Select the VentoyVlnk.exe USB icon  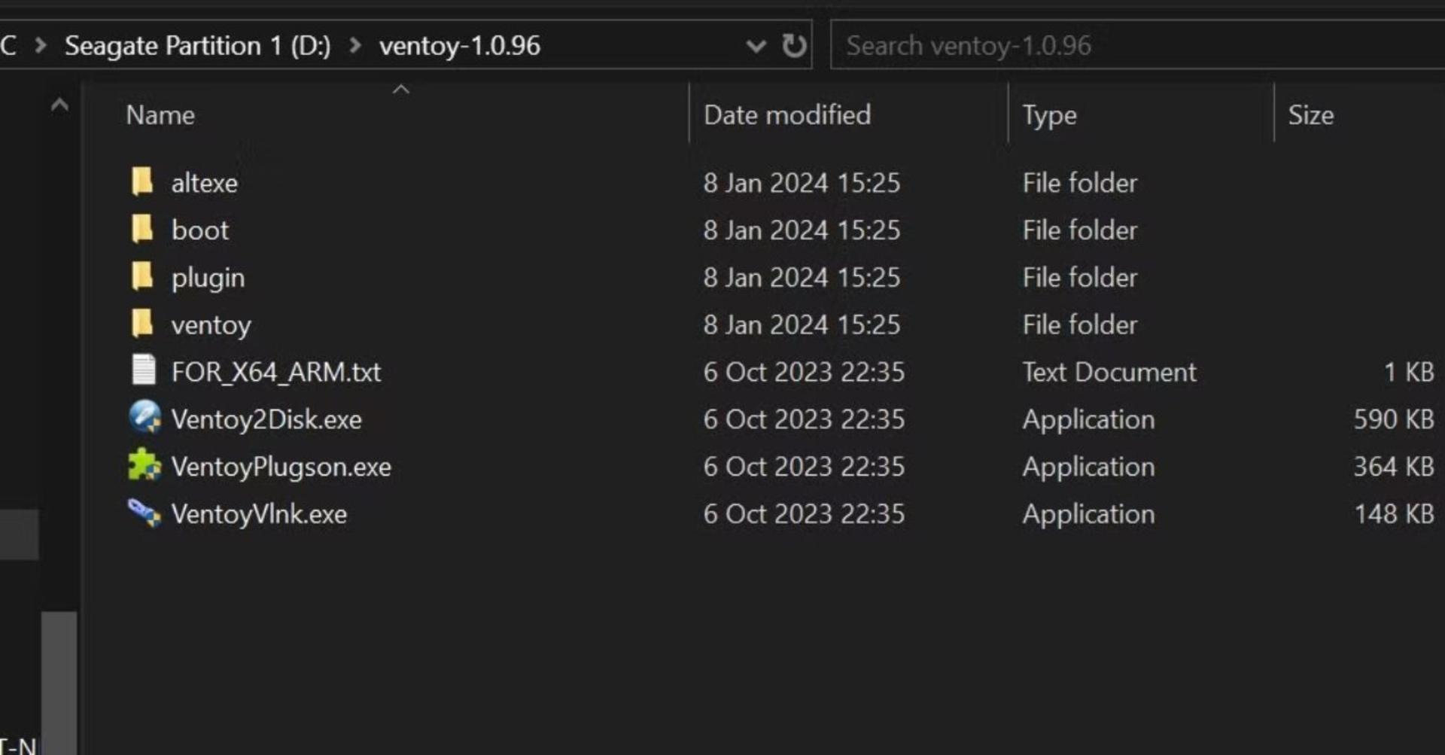[144, 513]
